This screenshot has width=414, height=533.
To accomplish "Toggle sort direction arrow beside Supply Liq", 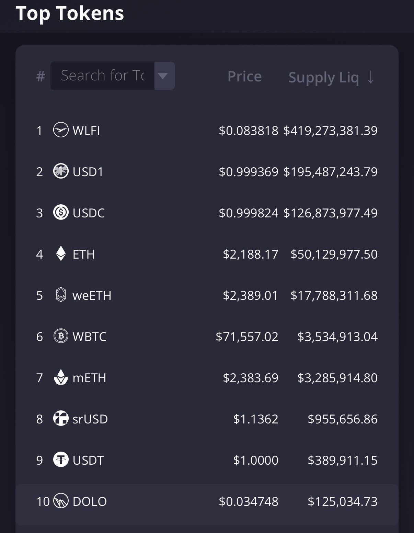I will pyautogui.click(x=371, y=77).
